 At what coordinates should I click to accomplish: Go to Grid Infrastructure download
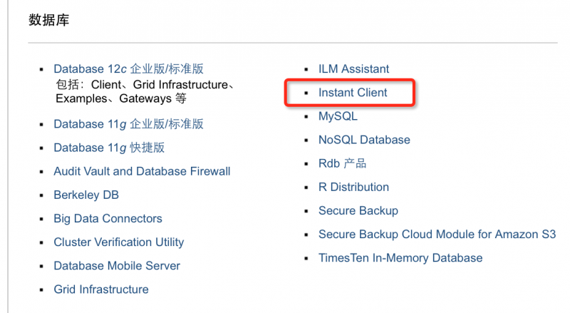pyautogui.click(x=101, y=289)
